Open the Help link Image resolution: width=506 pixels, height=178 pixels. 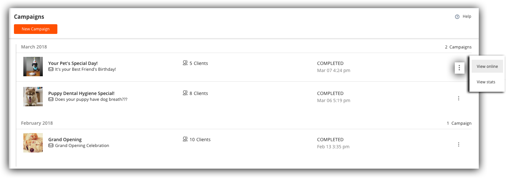point(467,16)
